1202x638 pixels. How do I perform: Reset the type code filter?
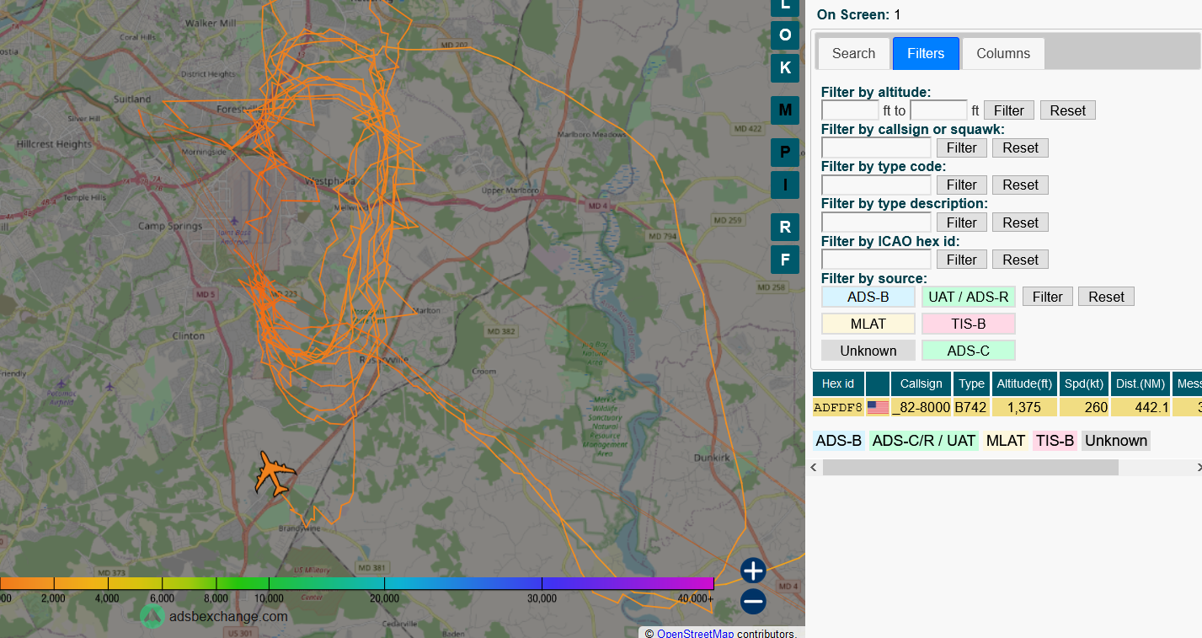[x=1020, y=185]
